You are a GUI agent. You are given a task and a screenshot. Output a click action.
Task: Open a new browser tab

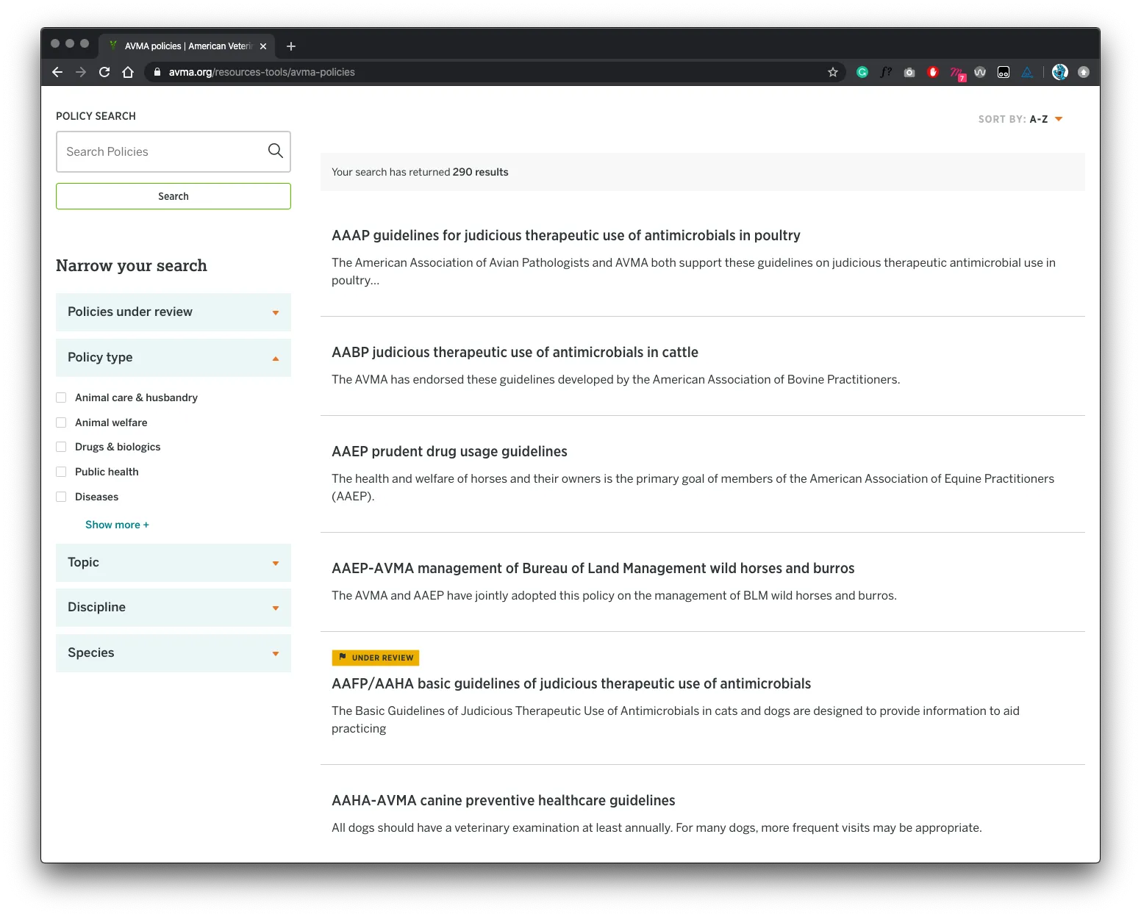coord(291,46)
